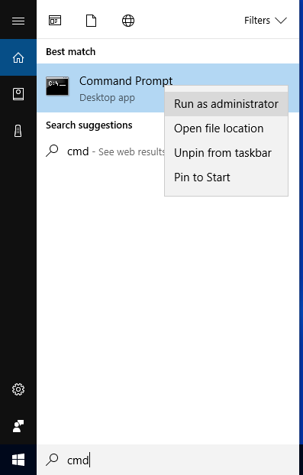Open the Feedback icon in the sidebar
Screen dimensions: 303x475
(18, 426)
